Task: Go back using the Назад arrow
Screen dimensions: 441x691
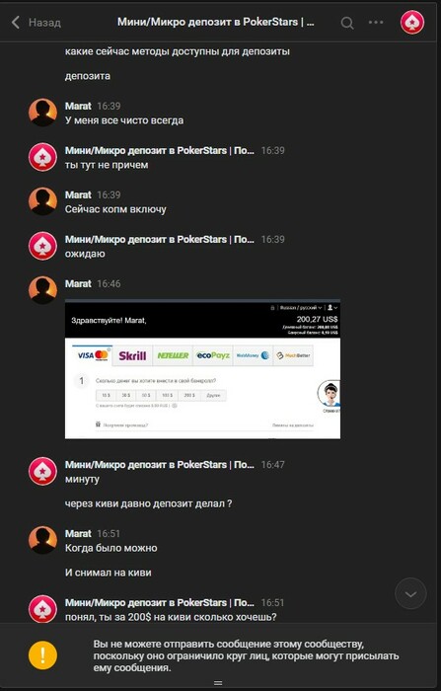Action: (16, 22)
